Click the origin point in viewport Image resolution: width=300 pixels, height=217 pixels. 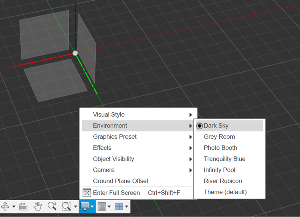tap(75, 53)
